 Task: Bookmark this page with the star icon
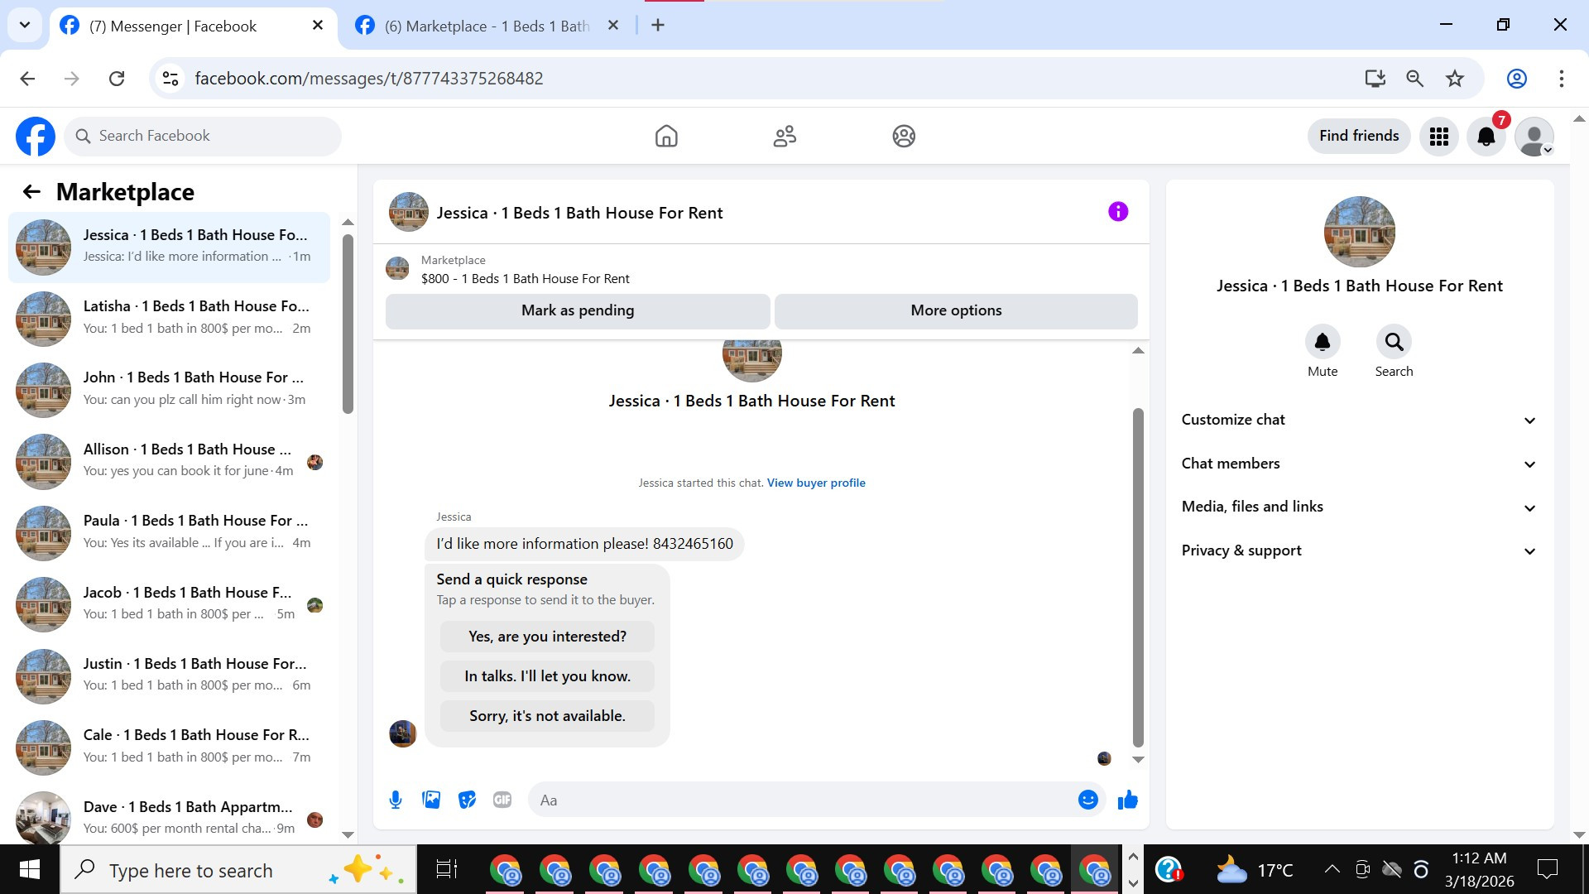[1455, 79]
